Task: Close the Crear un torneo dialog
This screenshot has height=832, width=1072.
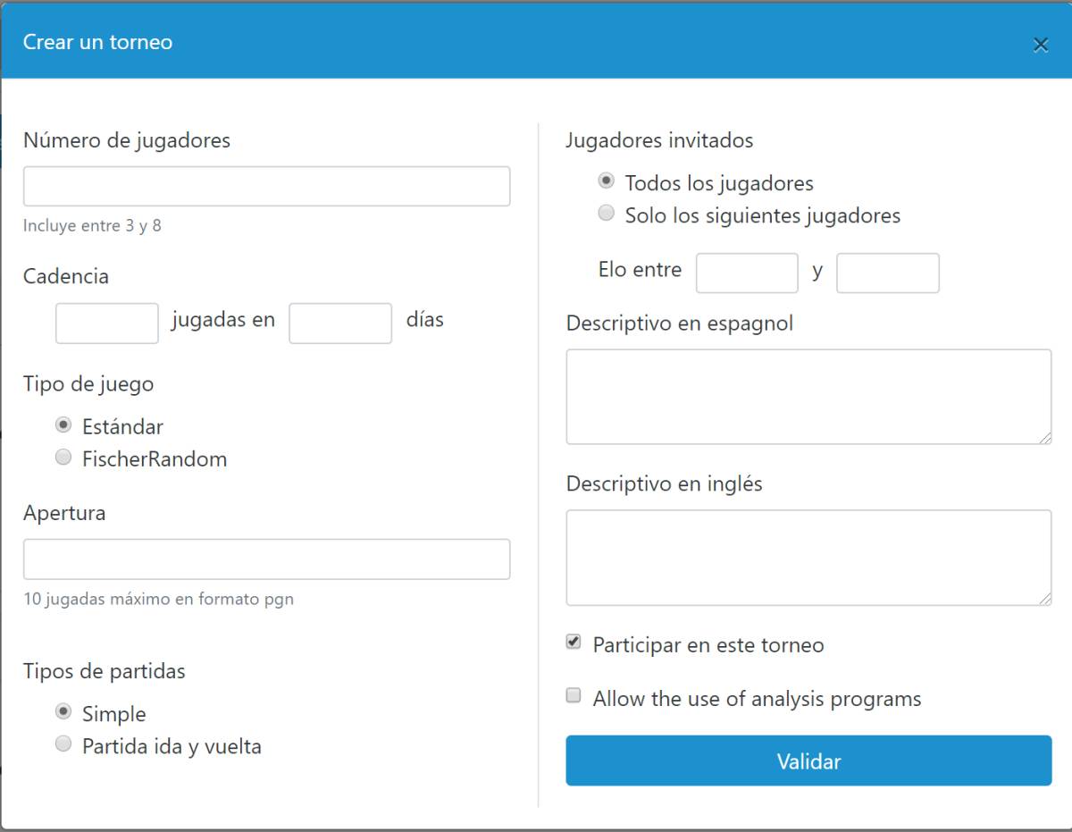Action: [x=1041, y=46]
